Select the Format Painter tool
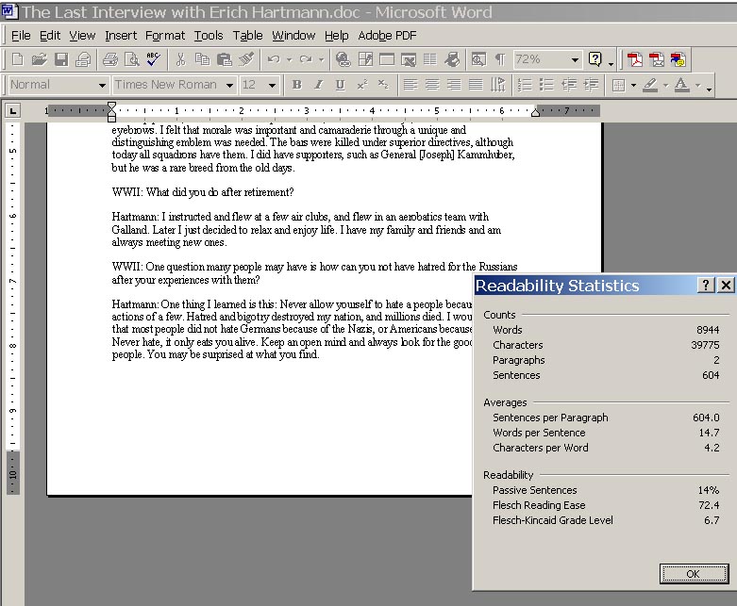Viewport: 737px width, 606px height. 246,59
